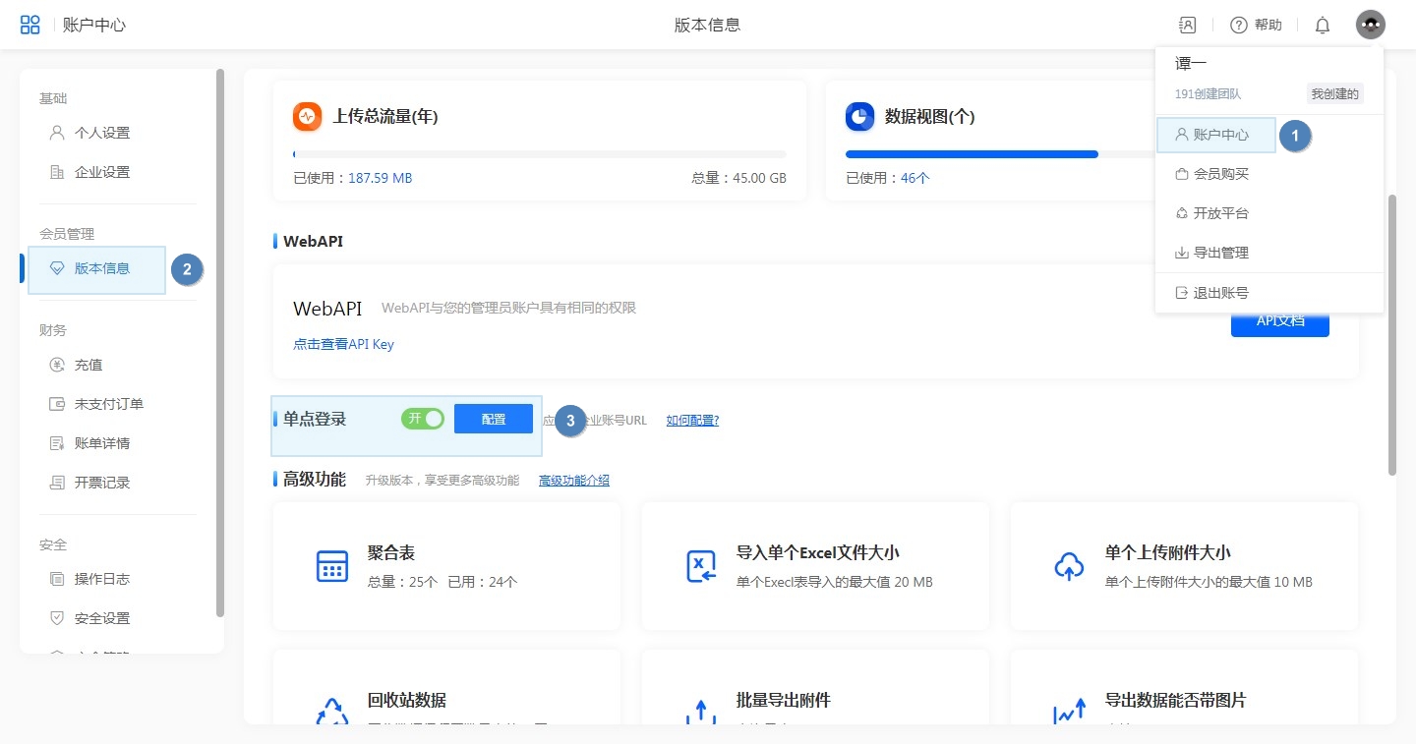Click the 上传总流量 orange icon
This screenshot has width=1416, height=744.
308,117
